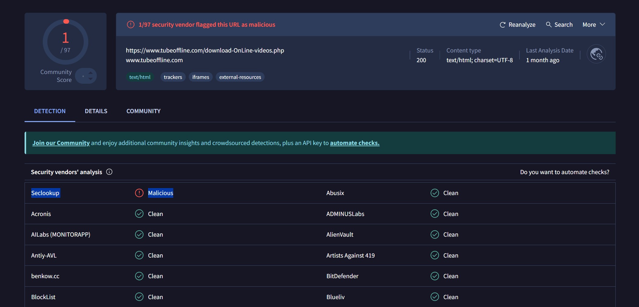The width and height of the screenshot is (639, 307).
Task: Click the Clean checkmark icon for Acronis
Action: click(x=139, y=214)
